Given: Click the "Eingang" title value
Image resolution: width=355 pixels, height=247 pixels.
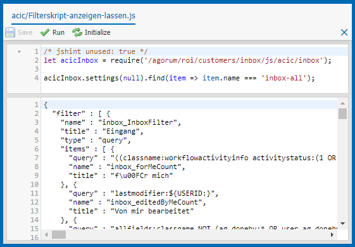Looking at the screenshot, I should (x=121, y=131).
